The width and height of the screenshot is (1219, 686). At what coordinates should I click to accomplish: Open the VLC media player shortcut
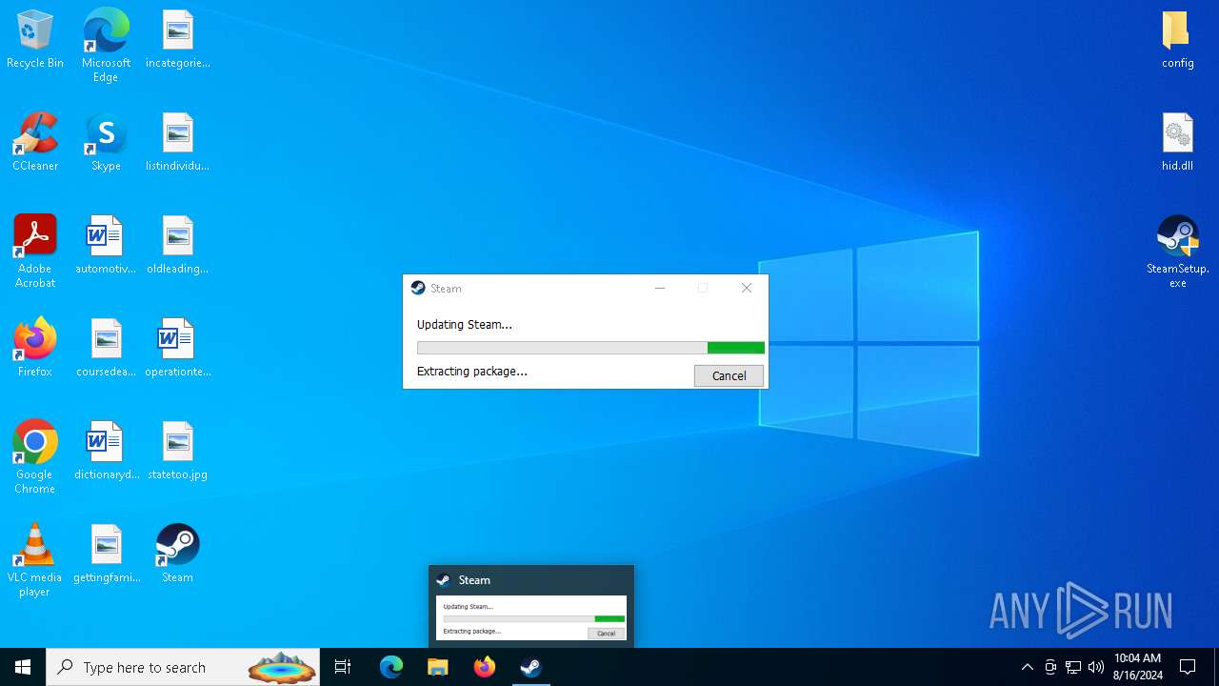[x=35, y=560]
